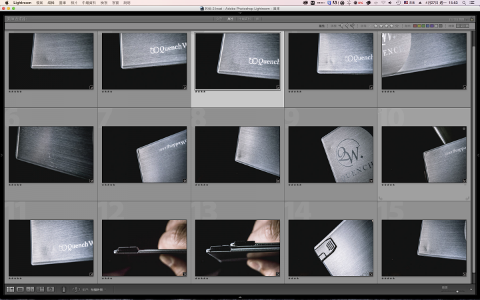
Task: Open Spotlight search in the menu bar
Action: [464, 3]
